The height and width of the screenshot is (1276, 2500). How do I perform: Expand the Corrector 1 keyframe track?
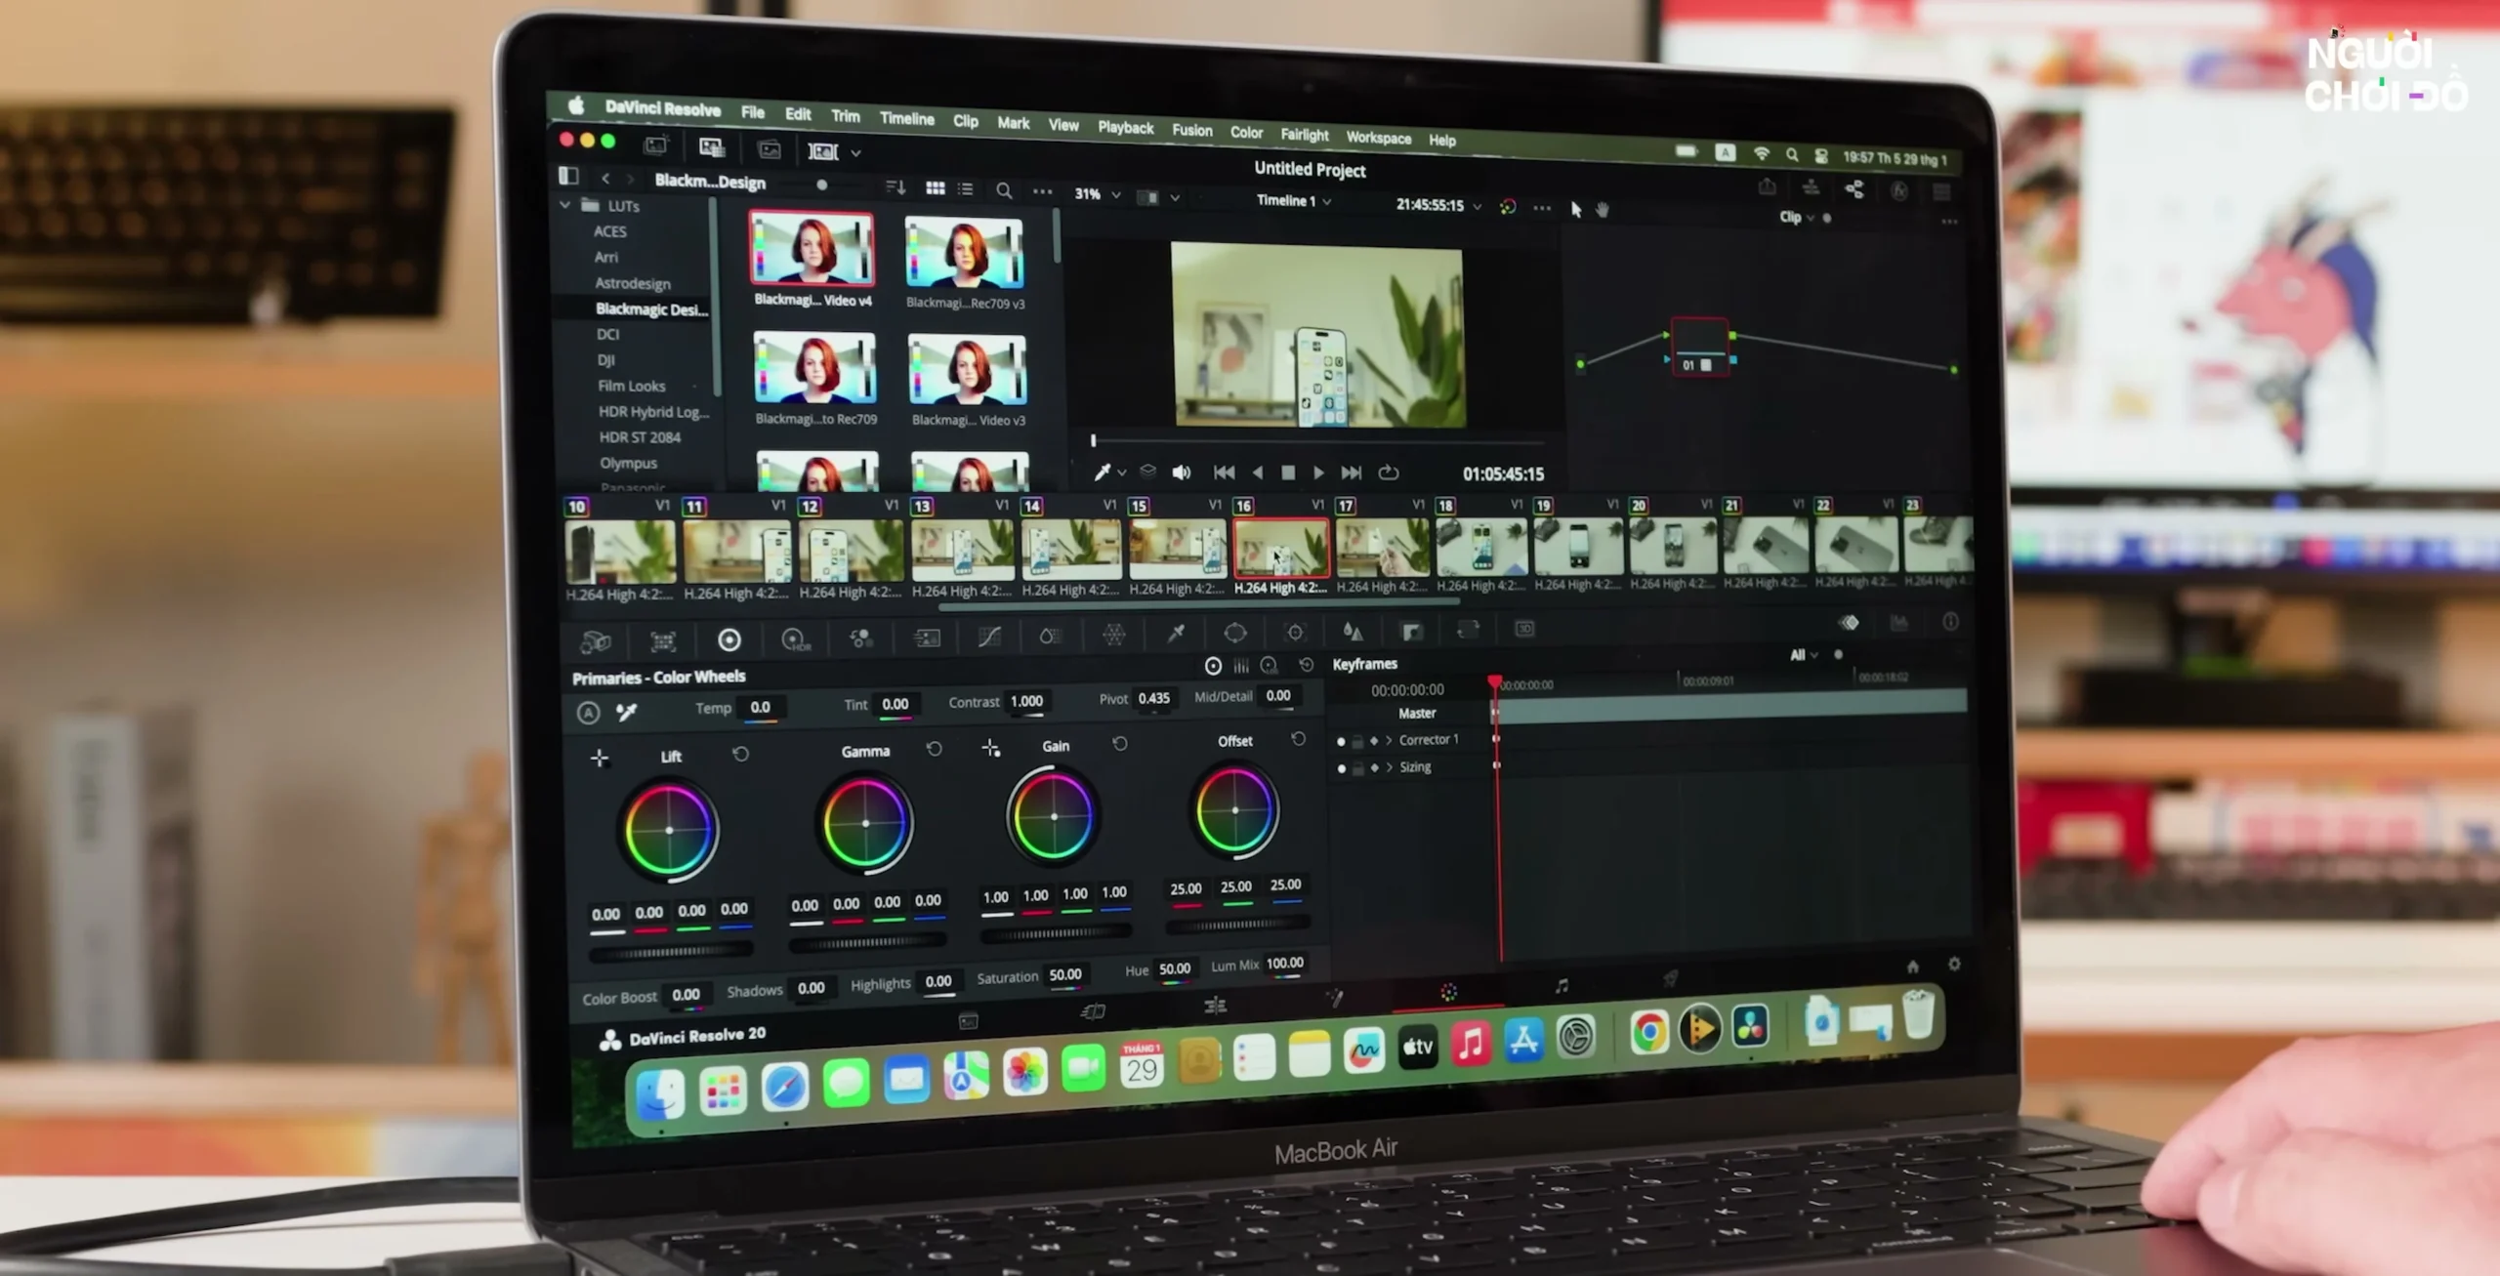pos(1389,741)
